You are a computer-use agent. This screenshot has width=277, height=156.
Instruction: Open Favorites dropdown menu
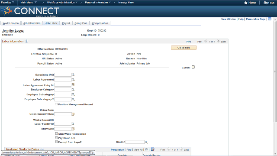(8, 3)
